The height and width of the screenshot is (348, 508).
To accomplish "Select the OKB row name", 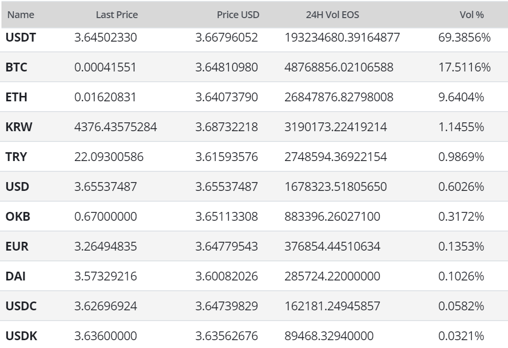I will pos(18,216).
